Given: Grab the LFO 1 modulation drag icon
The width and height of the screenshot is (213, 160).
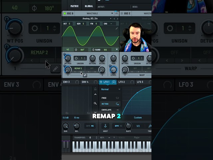Looking at the screenshot, I should coord(101,82).
